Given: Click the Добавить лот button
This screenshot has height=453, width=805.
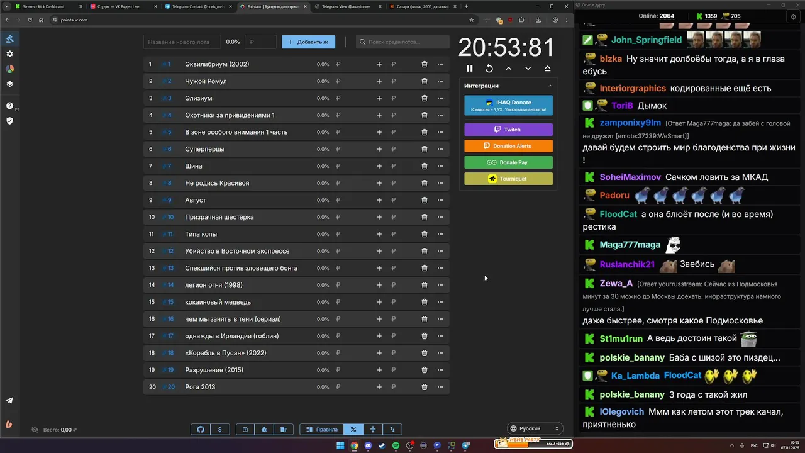Looking at the screenshot, I should click(308, 42).
